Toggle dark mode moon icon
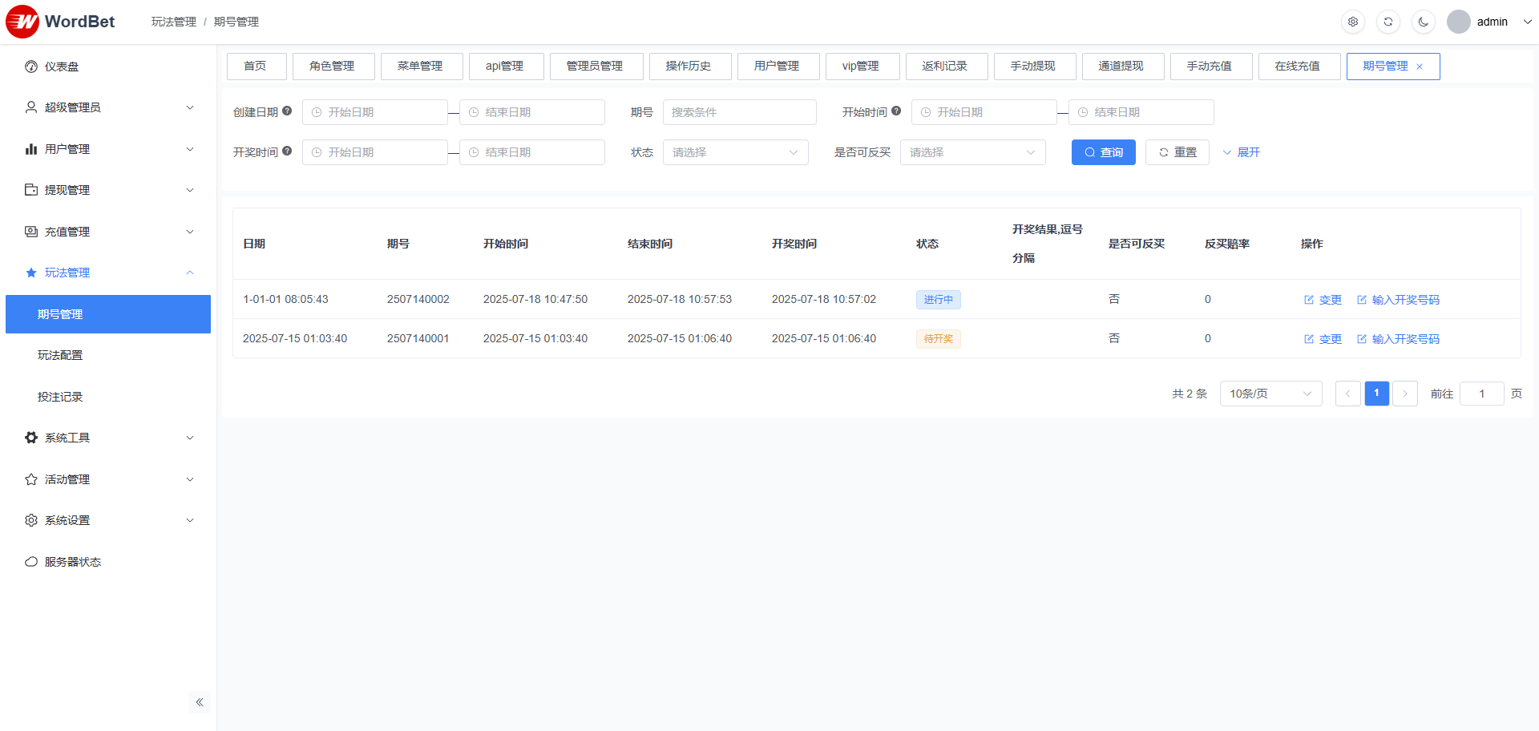This screenshot has height=731, width=1539. [x=1424, y=22]
